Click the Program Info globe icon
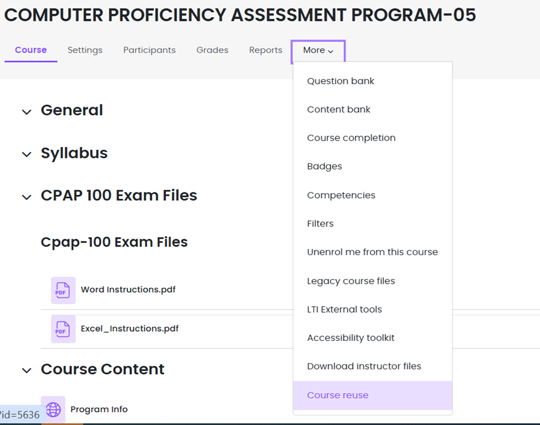 (53, 409)
